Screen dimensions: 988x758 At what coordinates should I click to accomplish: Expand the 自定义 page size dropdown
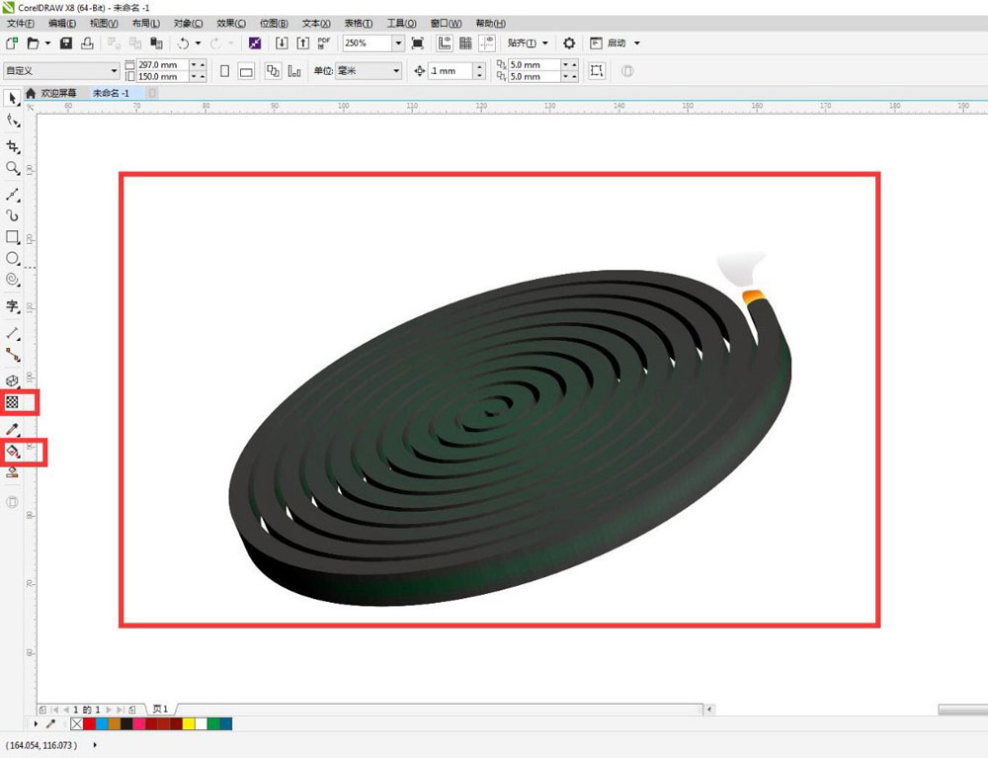click(115, 71)
